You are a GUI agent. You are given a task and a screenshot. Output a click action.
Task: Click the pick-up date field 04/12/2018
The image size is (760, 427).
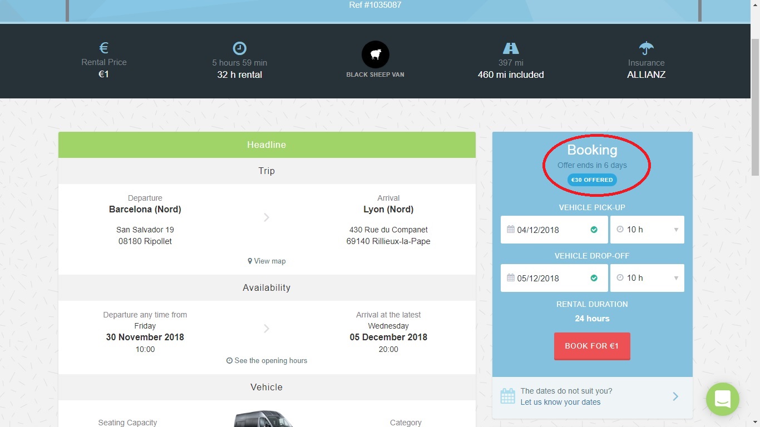554,230
